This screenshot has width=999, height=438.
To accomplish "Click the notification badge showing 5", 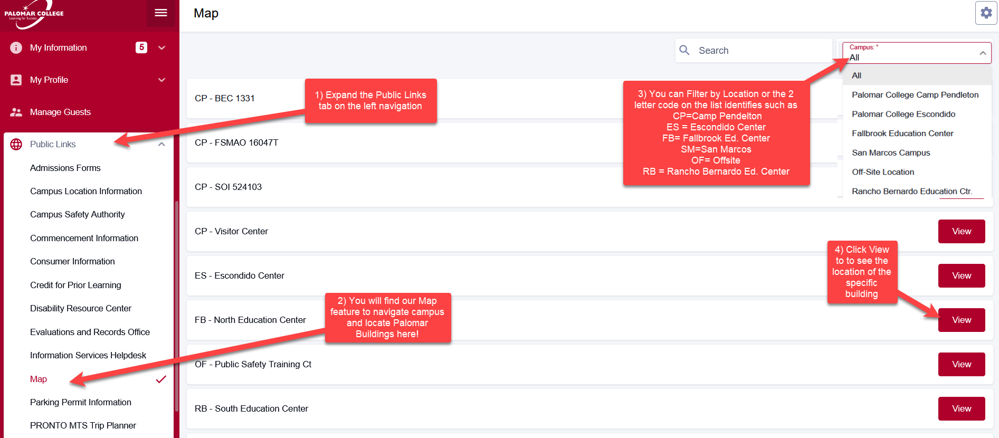I will (x=141, y=47).
